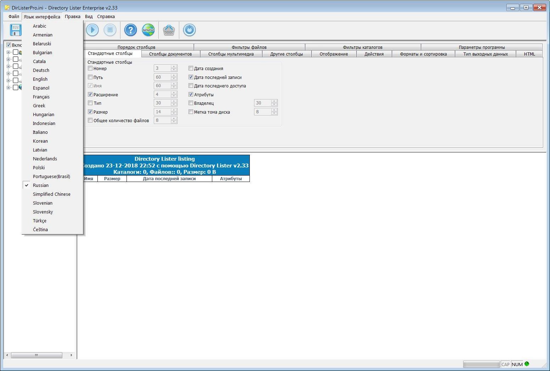The width and height of the screenshot is (550, 371).
Task: Switch to the Действия tab
Action: point(374,54)
